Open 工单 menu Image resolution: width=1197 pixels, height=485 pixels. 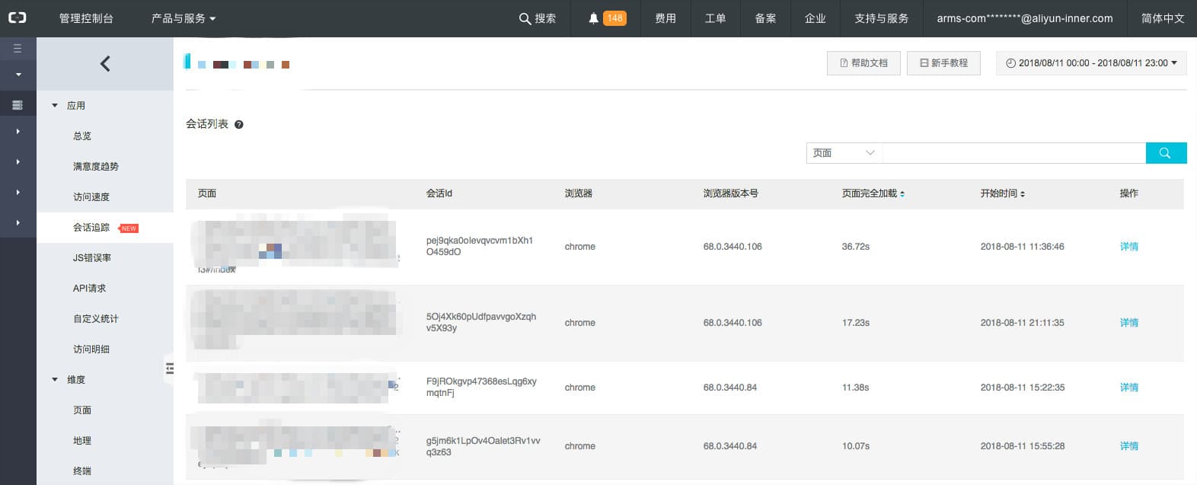click(x=715, y=18)
